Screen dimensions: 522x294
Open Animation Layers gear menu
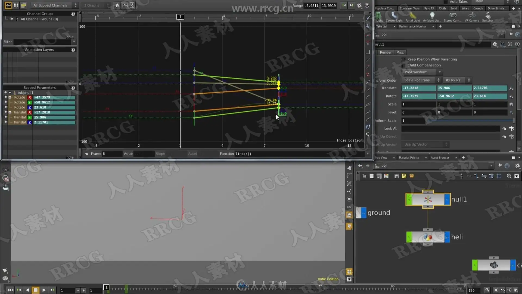pyautogui.click(x=73, y=50)
